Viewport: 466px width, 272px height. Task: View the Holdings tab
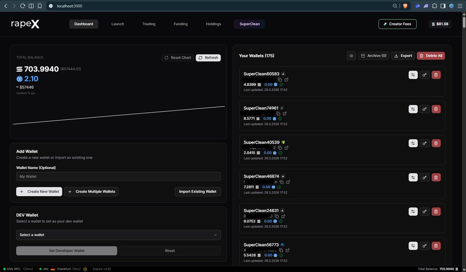[213, 24]
